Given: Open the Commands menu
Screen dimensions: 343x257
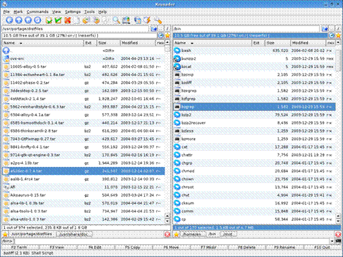Looking at the screenshot, I should tap(38, 11).
